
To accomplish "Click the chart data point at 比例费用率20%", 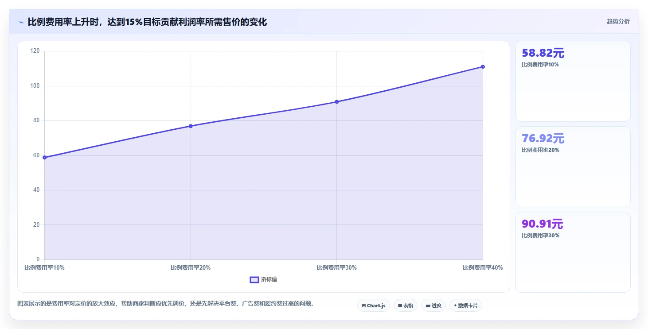I will tap(191, 126).
